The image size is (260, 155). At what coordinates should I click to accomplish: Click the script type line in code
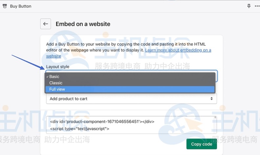(x=79, y=129)
